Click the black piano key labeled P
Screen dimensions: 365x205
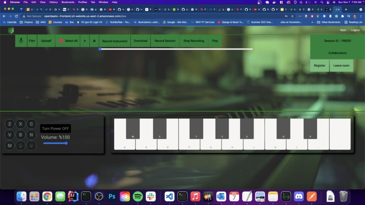[x=310, y=129]
